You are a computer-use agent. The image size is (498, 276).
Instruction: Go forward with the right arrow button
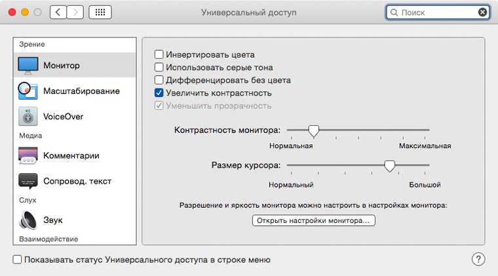(x=75, y=12)
